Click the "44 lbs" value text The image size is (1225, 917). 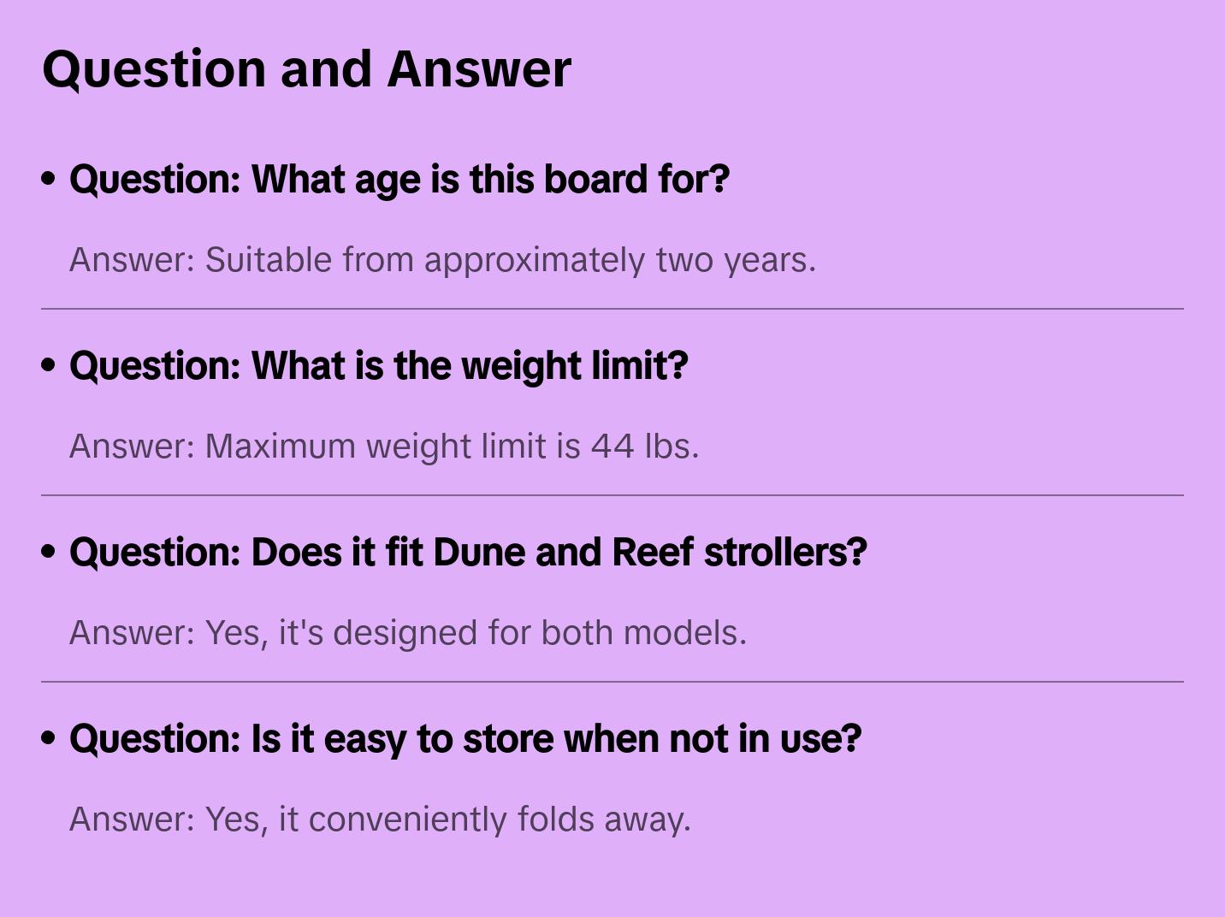644,447
